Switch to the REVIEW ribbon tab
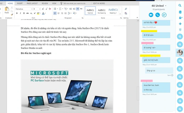 tap(45, 3)
